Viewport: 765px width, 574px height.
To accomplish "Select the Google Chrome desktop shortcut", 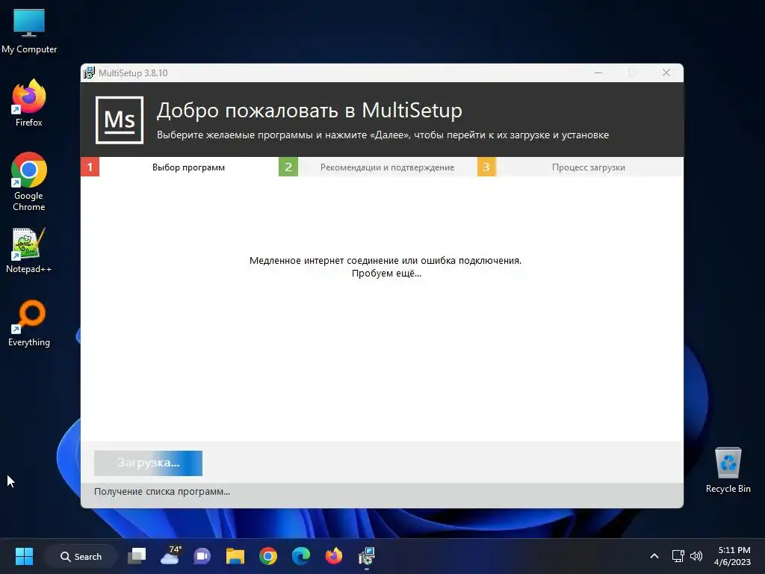I will coord(29,182).
